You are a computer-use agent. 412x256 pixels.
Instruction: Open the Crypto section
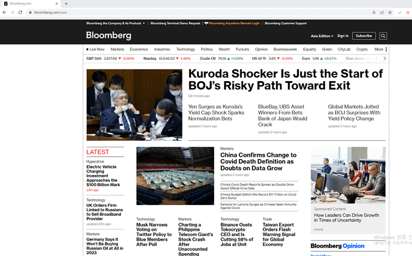click(x=362, y=49)
